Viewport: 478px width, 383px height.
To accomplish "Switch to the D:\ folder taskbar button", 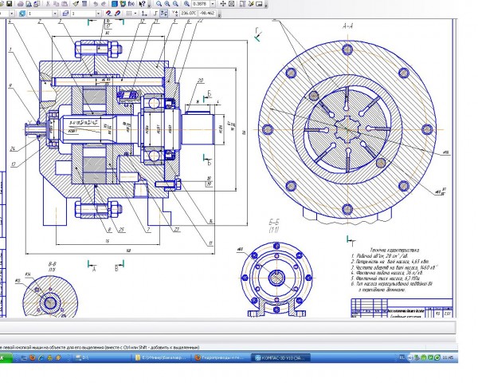I will tap(102, 357).
